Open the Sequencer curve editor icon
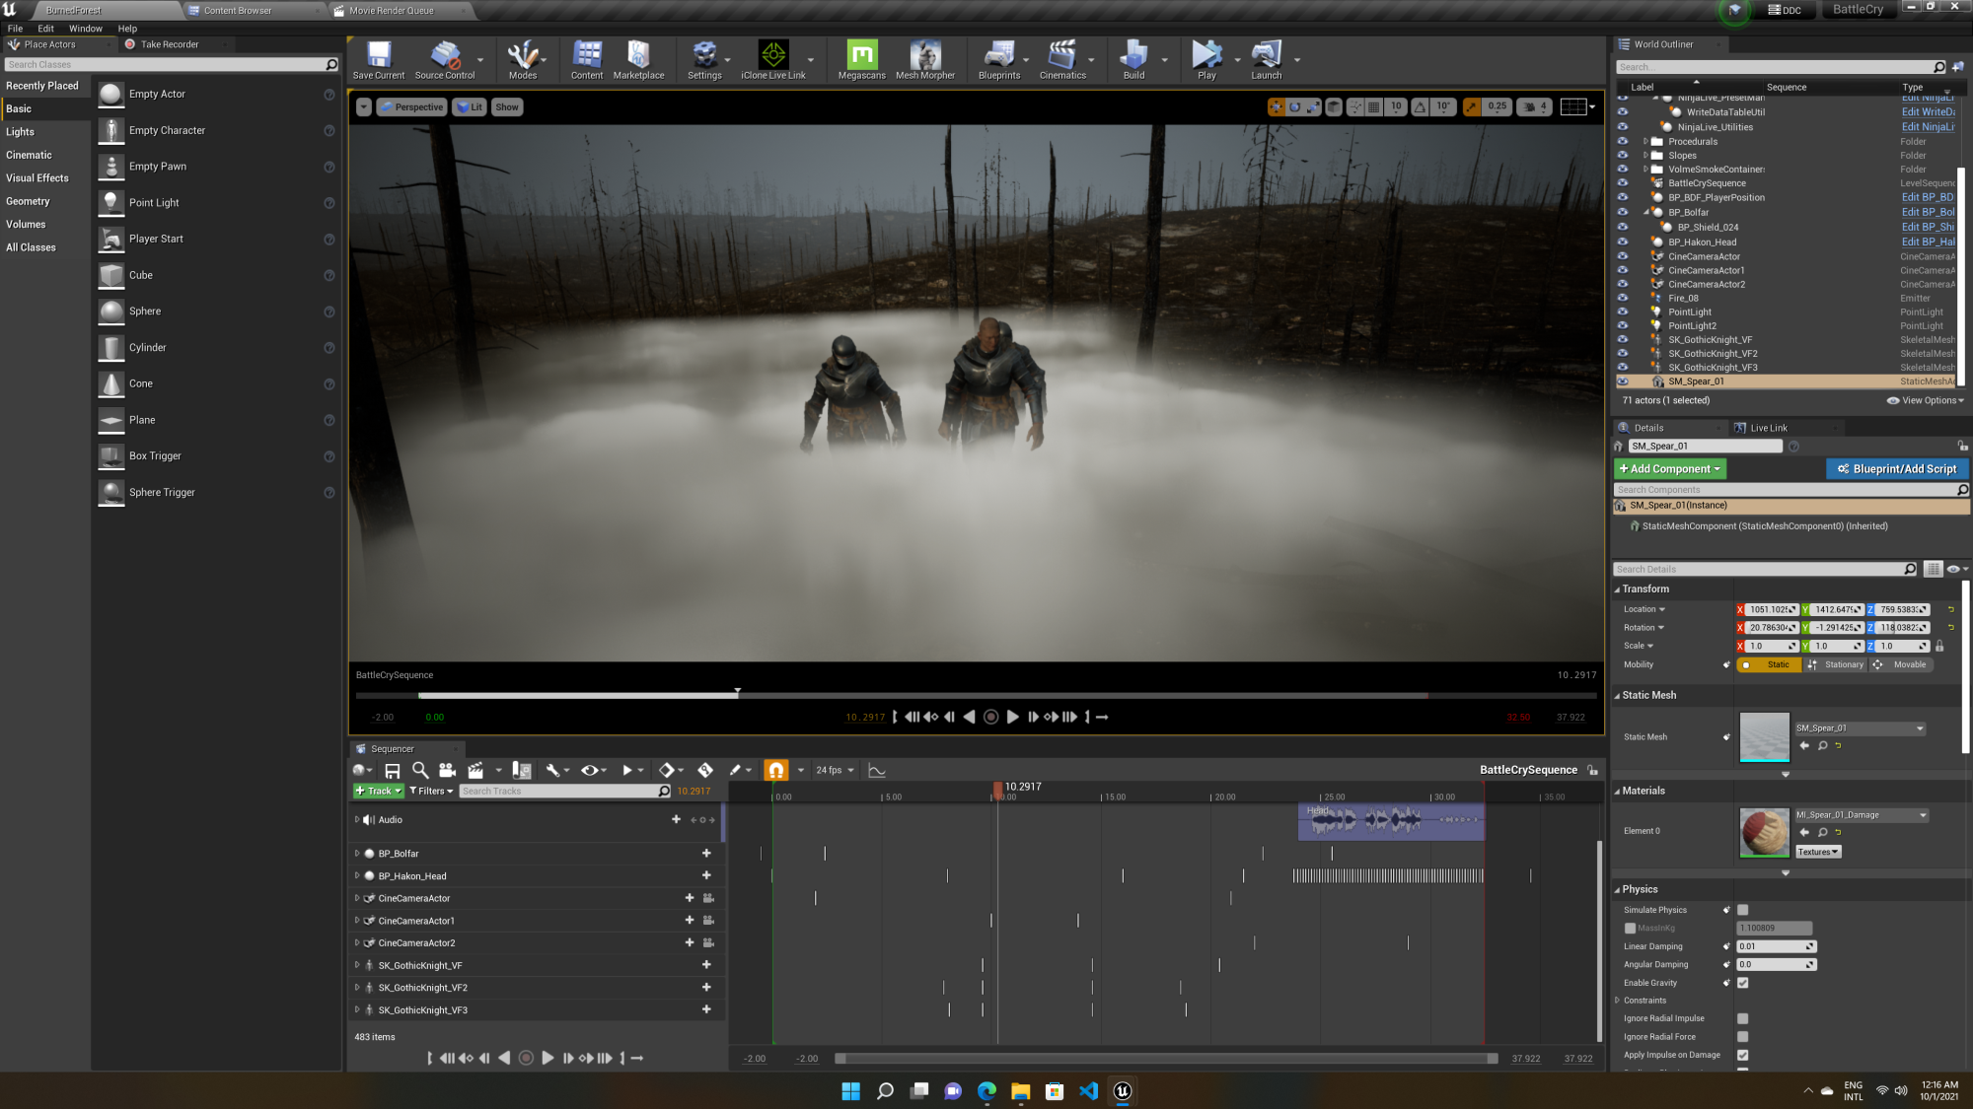The width and height of the screenshot is (1973, 1109). click(x=876, y=770)
